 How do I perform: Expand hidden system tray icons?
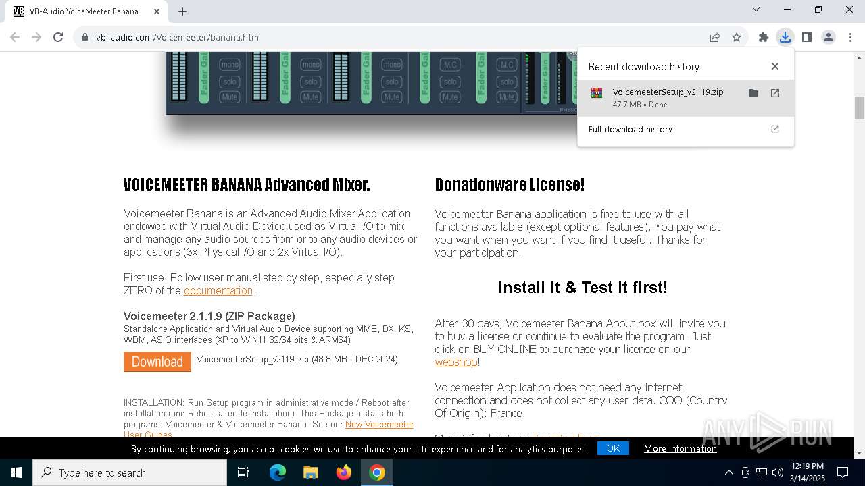click(728, 473)
